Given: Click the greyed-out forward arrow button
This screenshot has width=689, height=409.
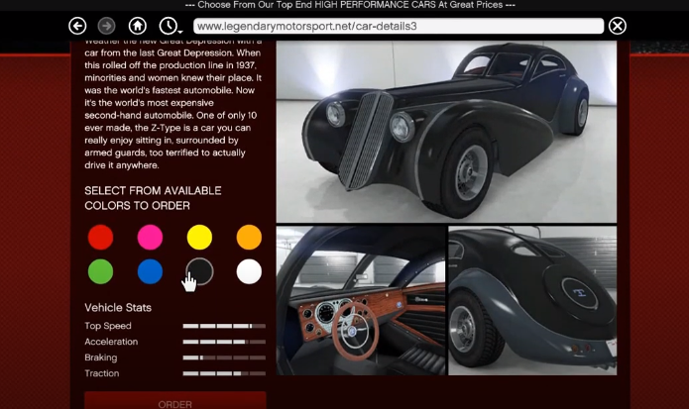Looking at the screenshot, I should tap(106, 26).
